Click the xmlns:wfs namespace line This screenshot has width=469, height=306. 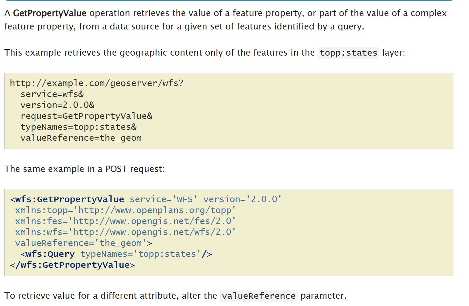[126, 232]
